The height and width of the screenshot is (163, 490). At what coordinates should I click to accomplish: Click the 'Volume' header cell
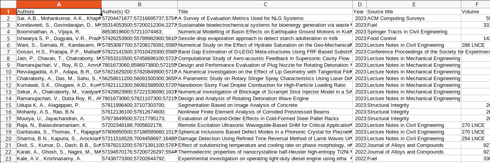pyautogui.click(x=475, y=12)
